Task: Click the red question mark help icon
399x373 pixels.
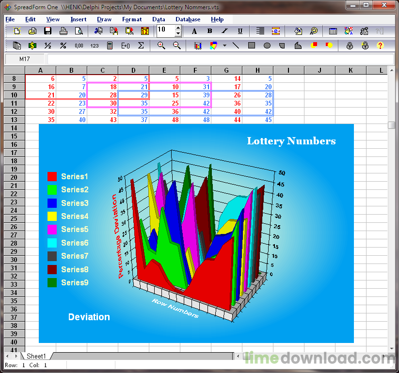Action: tap(380, 46)
